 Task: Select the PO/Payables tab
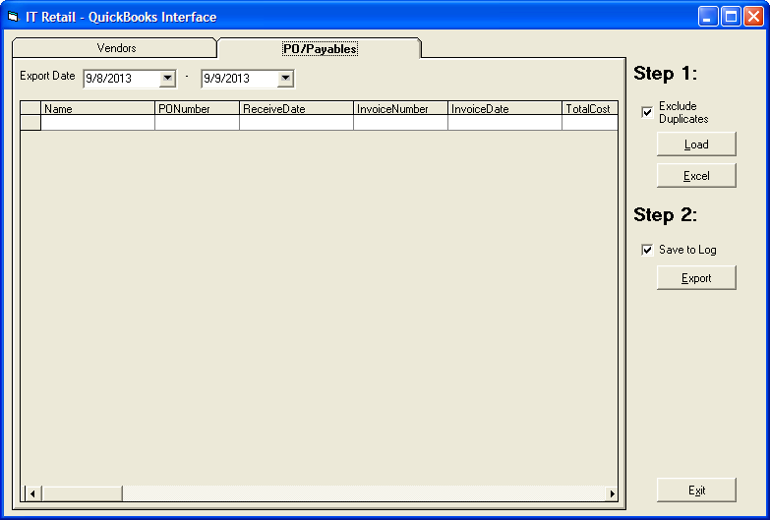(320, 48)
